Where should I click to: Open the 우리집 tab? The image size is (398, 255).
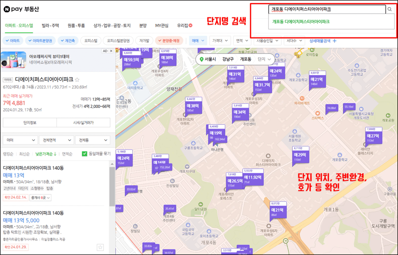coord(184,26)
